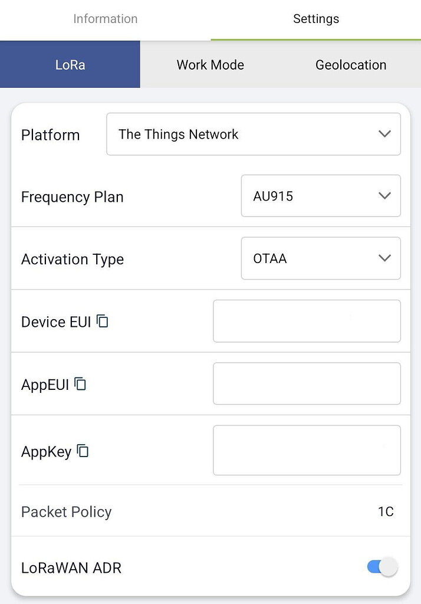
Task: Open the Platform dropdown chevron
Action: coord(384,134)
